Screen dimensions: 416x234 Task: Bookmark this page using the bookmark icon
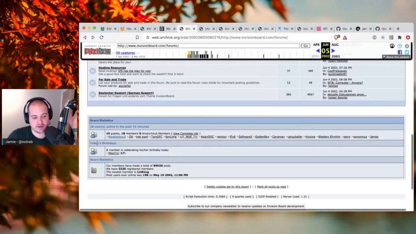[137, 37]
